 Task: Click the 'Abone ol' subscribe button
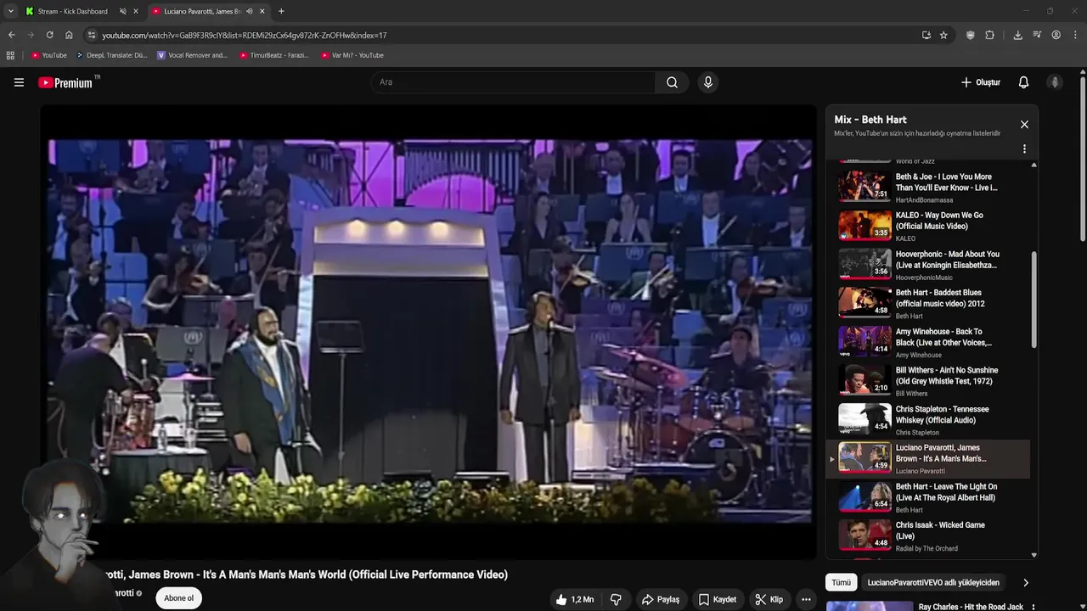178,598
